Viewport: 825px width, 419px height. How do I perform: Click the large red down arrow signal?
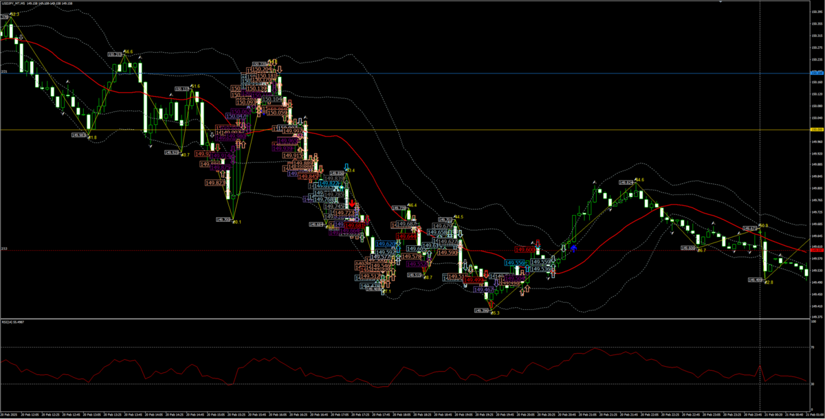coord(352,203)
